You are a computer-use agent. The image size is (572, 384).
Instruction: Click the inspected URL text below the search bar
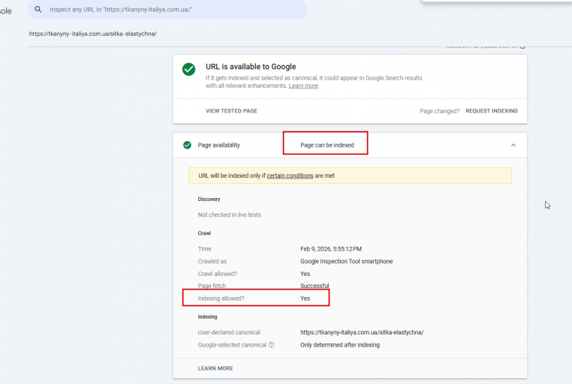coord(93,34)
